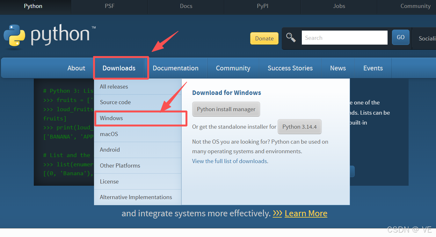Screen dimensions: 436x237
Task: Switch to the PyPI top tab
Action: (263, 6)
